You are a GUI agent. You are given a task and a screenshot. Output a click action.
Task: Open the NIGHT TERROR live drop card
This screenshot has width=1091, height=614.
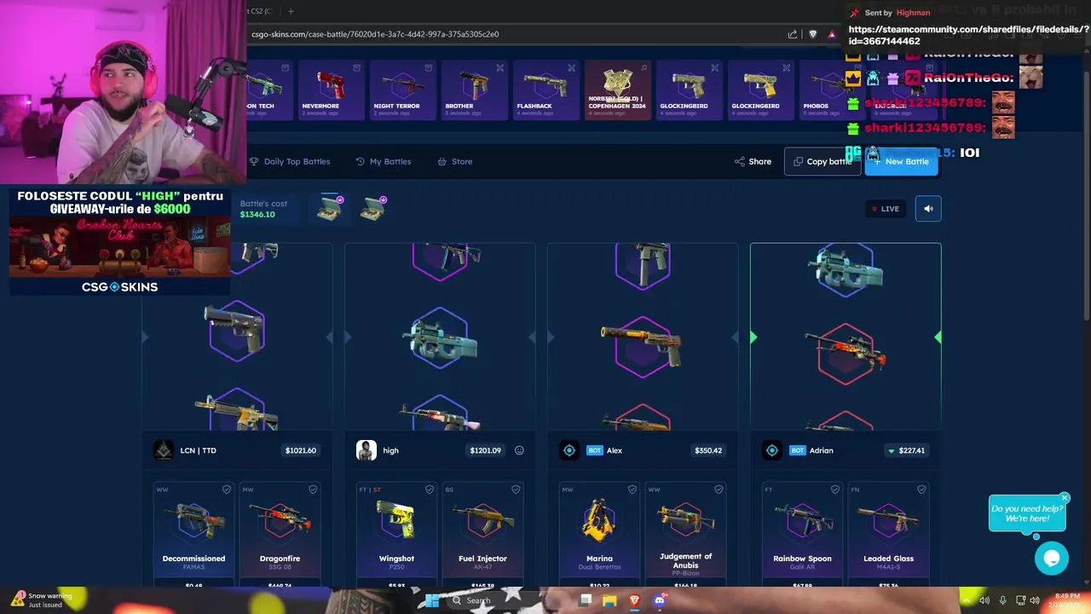coord(401,90)
